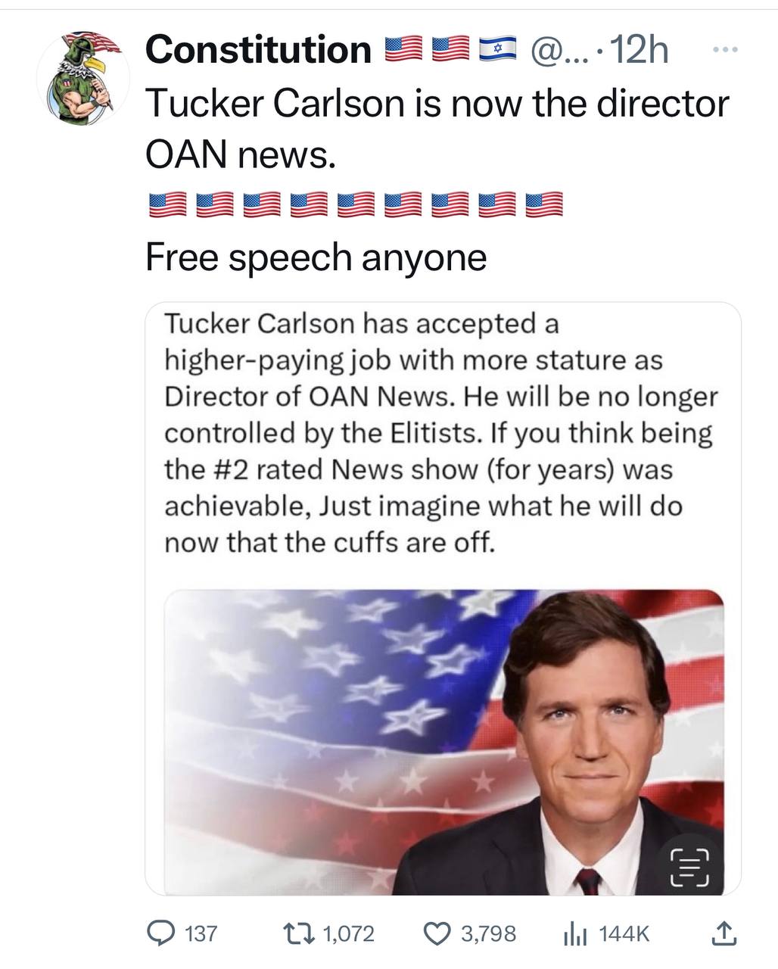Screen dimensions: 778x969
Task: Tap the share upload icon
Action: [x=723, y=933]
